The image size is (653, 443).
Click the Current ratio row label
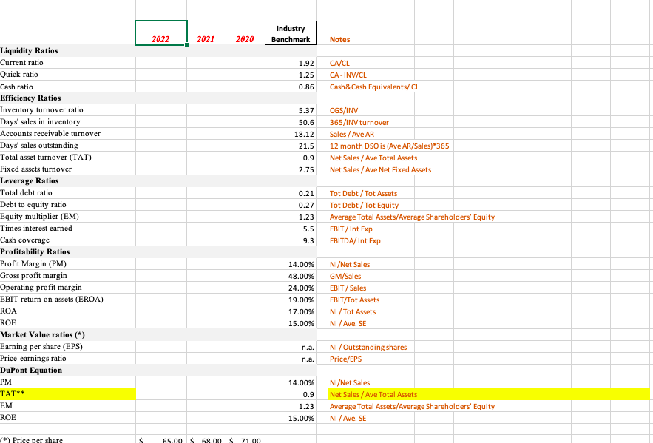coord(22,63)
